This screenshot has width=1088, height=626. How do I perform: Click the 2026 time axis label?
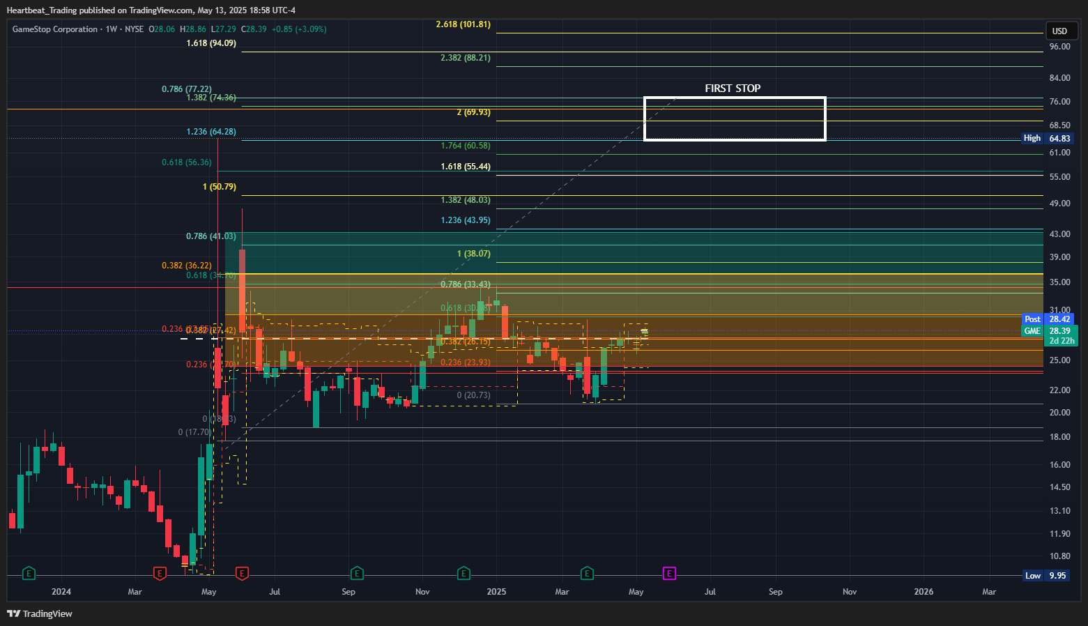pyautogui.click(x=924, y=592)
